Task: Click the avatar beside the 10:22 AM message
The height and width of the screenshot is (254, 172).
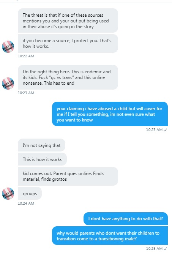Action: point(8,46)
